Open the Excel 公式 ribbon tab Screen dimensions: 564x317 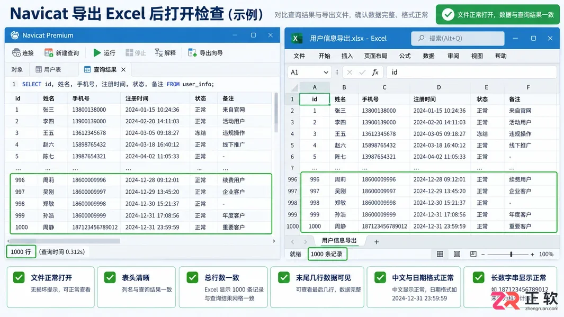coord(405,56)
